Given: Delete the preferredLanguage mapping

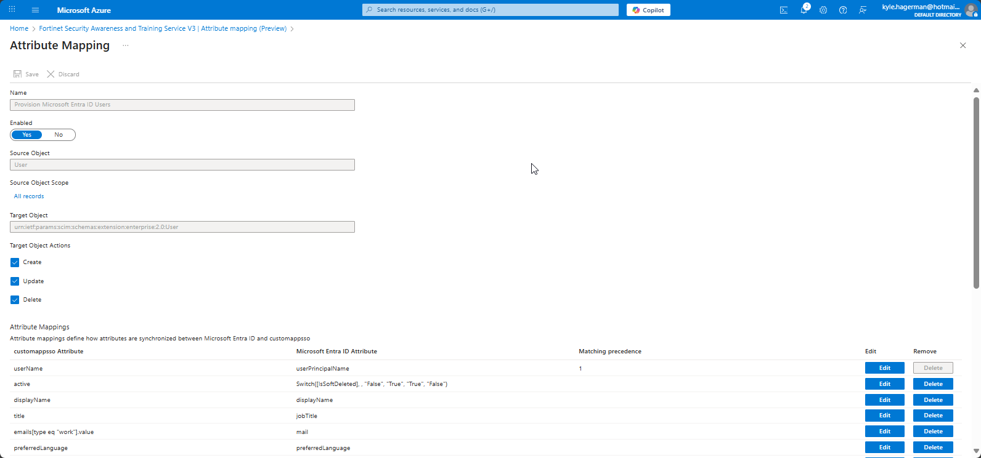Looking at the screenshot, I should point(933,448).
